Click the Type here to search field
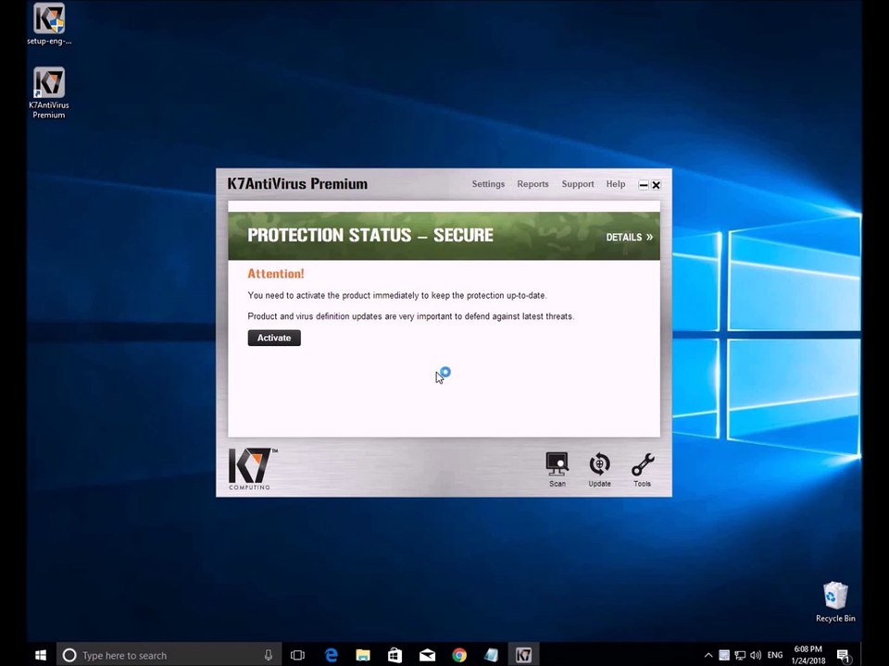 (169, 655)
